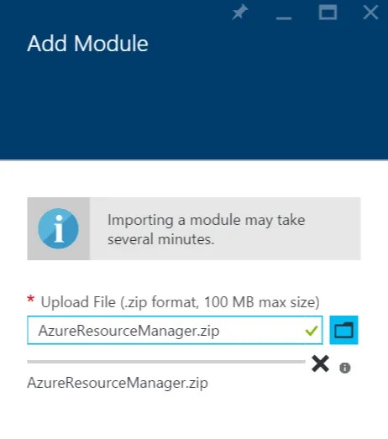Pin the Add Module blade
The height and width of the screenshot is (439, 388).
tap(240, 13)
